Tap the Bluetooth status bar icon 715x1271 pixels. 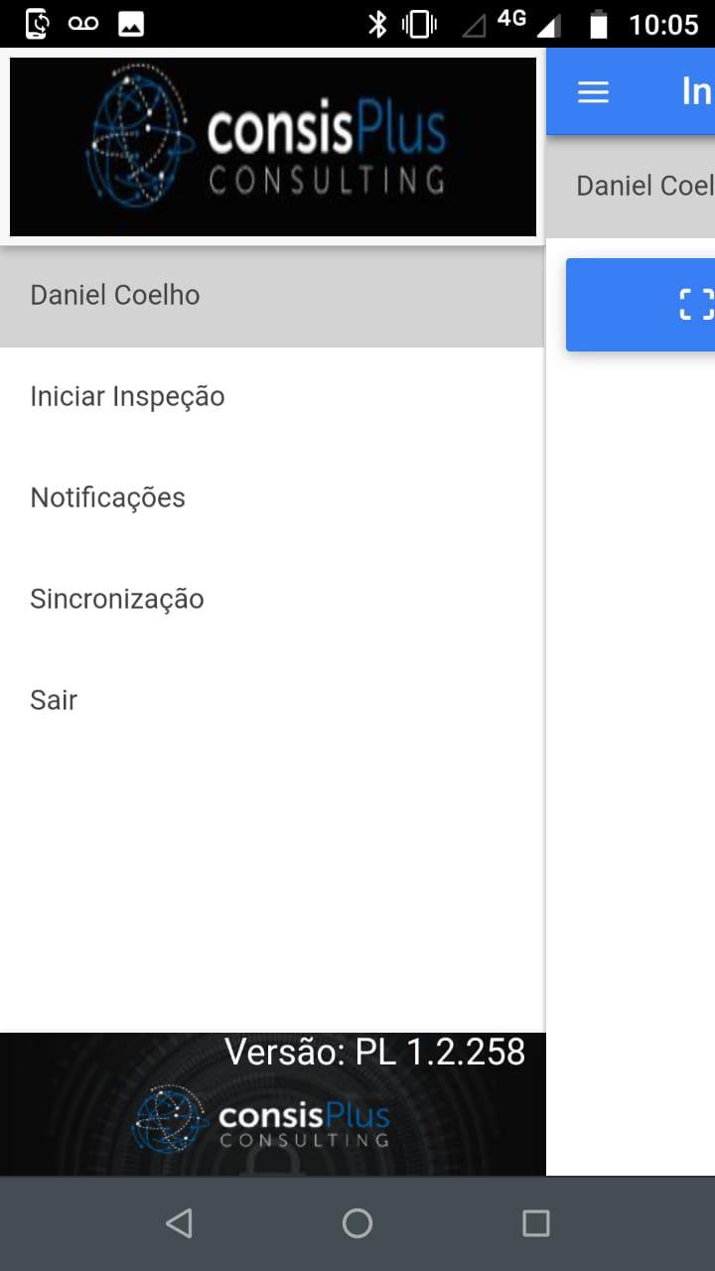(x=377, y=24)
